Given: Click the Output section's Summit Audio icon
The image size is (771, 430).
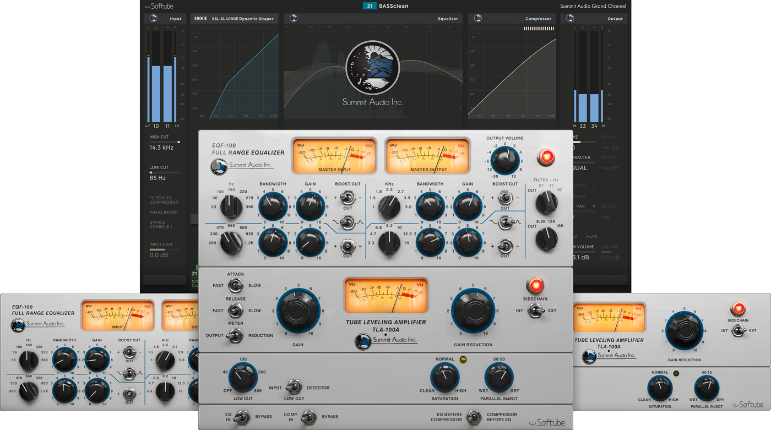Looking at the screenshot, I should 570,18.
